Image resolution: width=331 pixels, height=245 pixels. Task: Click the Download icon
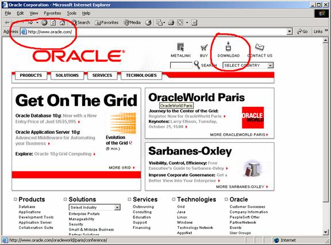[228, 46]
